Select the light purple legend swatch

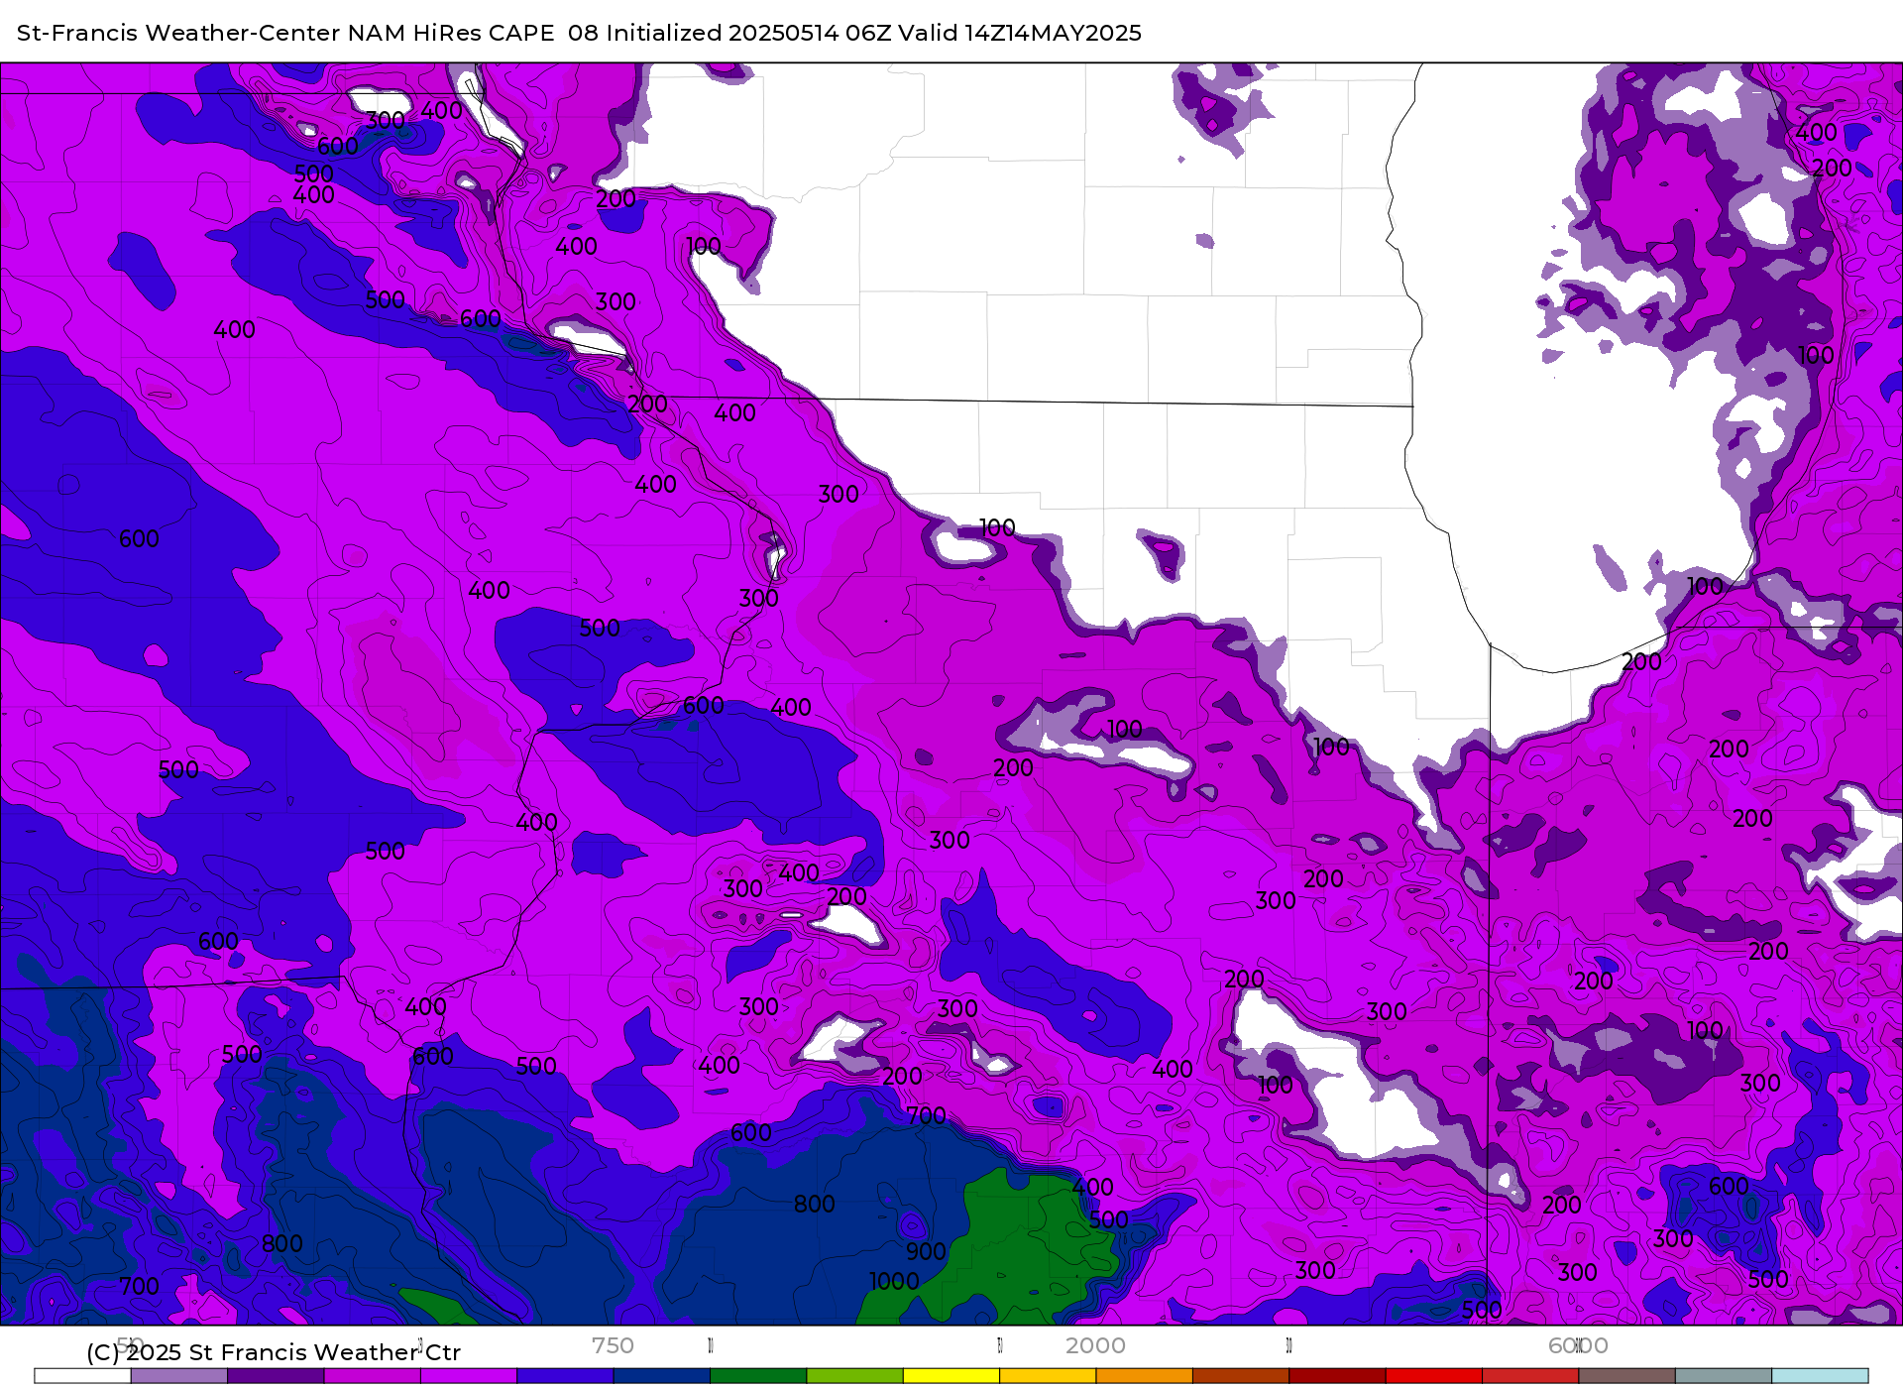click(x=179, y=1376)
